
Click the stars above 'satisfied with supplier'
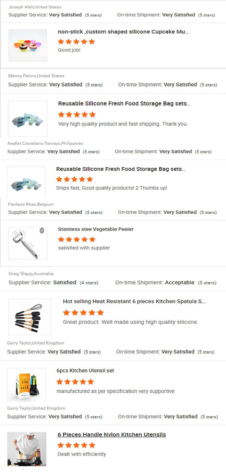[77, 240]
